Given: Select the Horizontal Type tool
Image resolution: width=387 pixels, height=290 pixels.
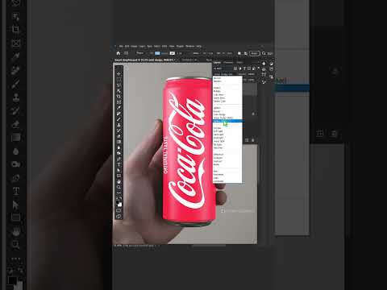Looking at the screenshot, I should pos(119,164).
